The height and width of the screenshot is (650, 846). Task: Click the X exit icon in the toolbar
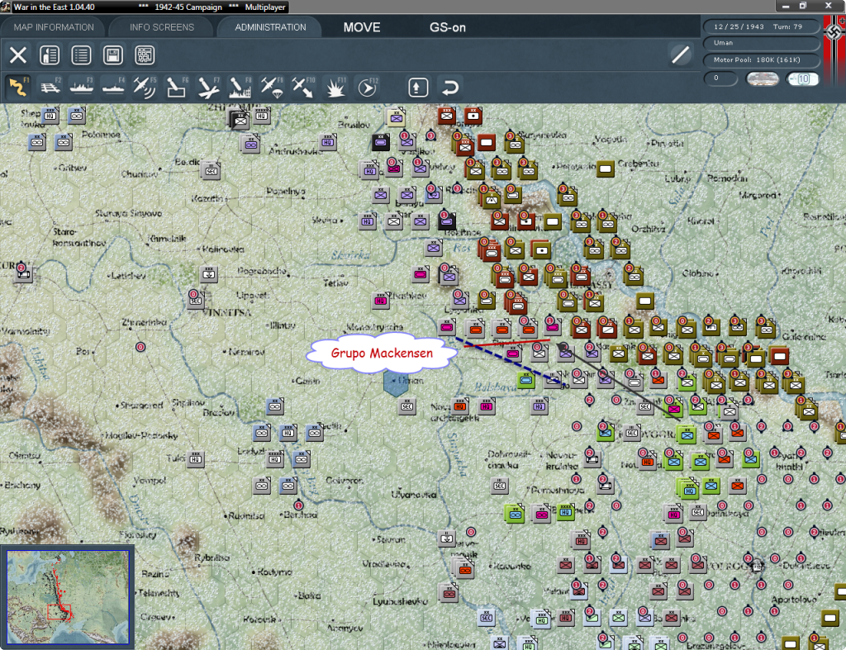pyautogui.click(x=18, y=55)
